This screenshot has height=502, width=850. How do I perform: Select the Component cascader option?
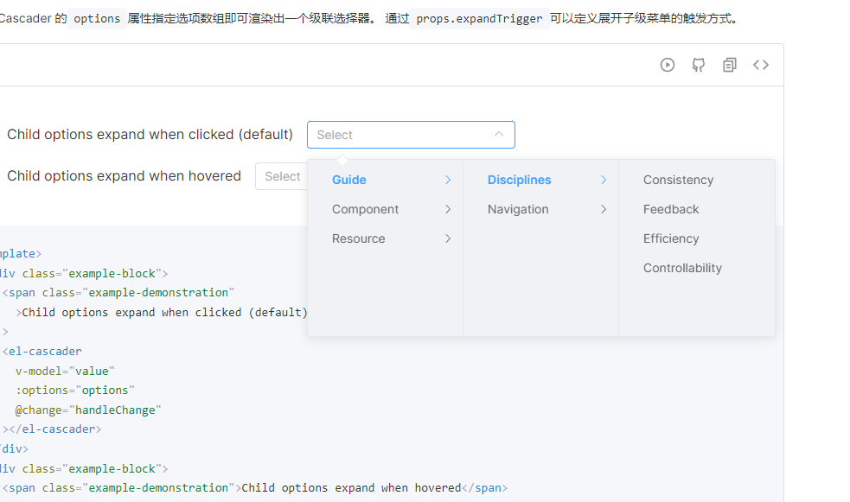[x=366, y=209]
